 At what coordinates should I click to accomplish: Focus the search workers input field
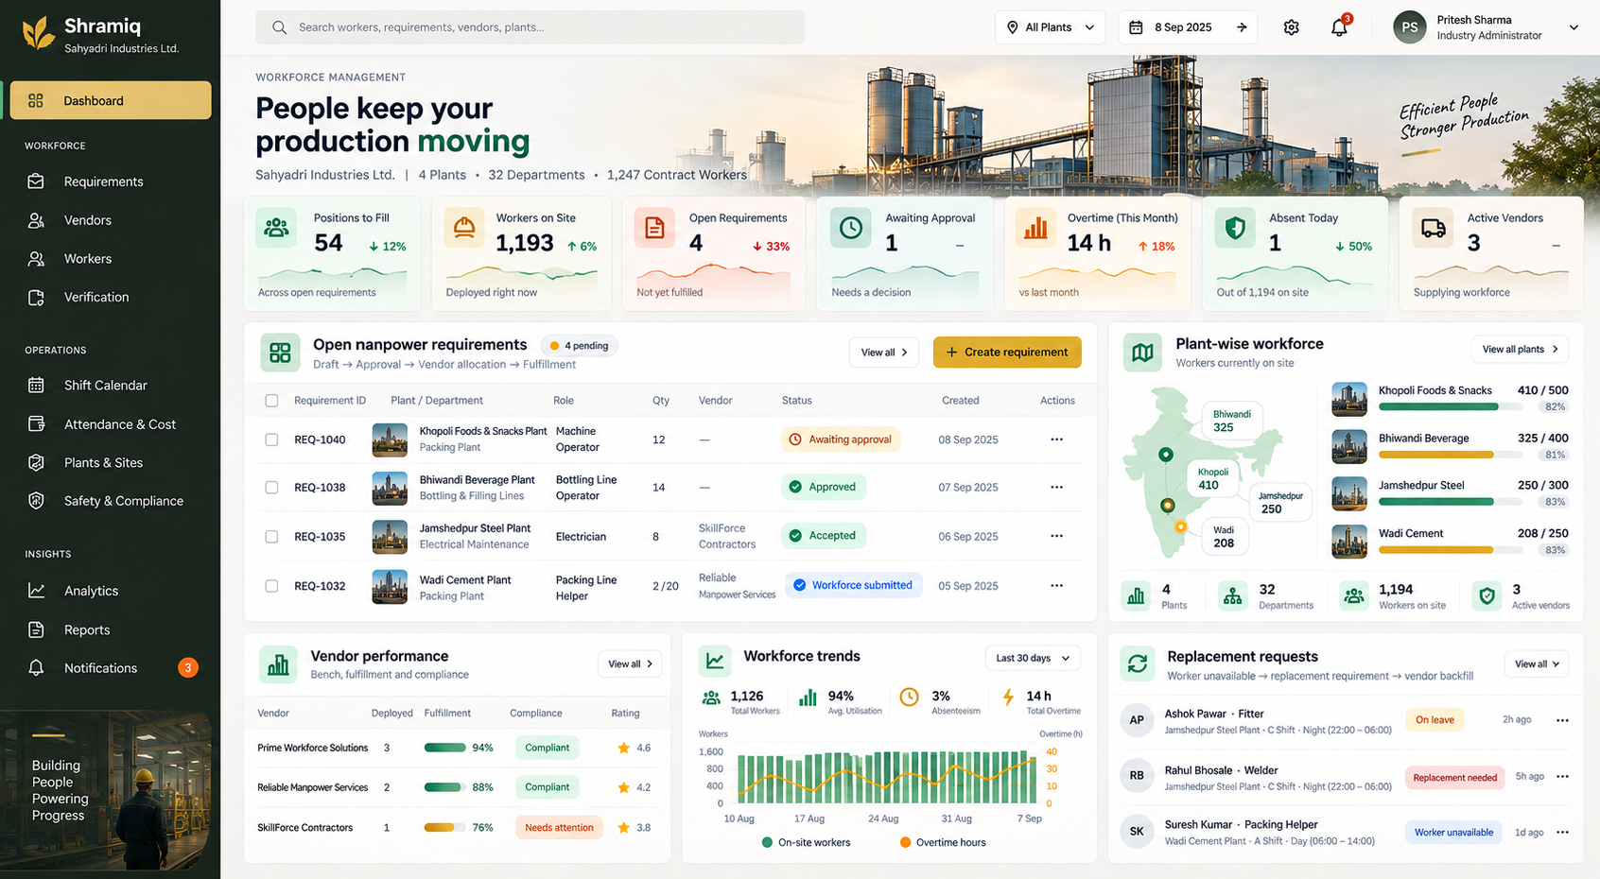tap(530, 27)
